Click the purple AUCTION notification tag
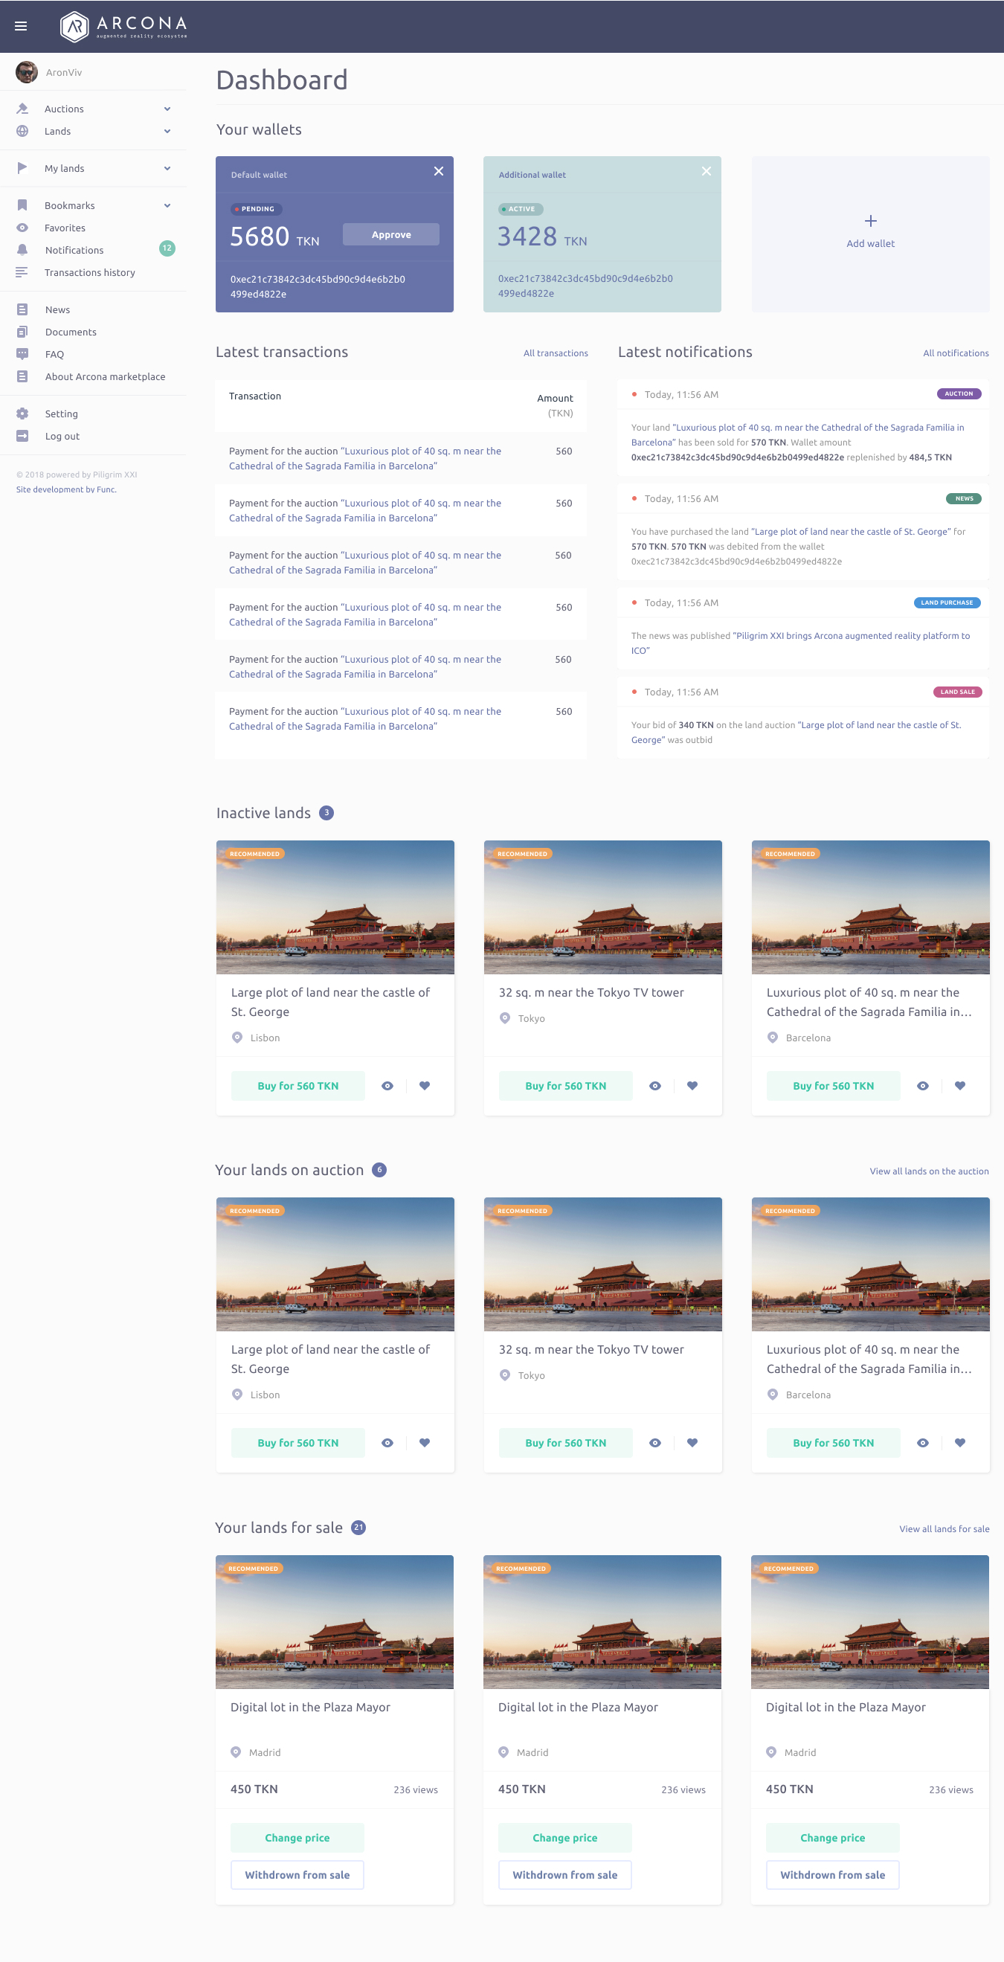 tap(958, 393)
